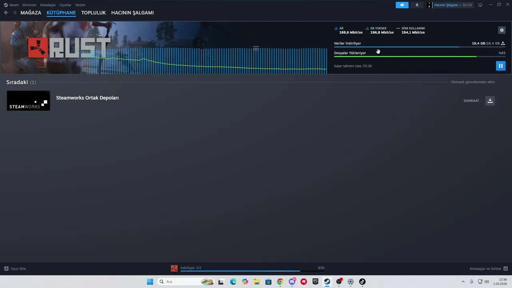Open the Görünüm menu
The height and width of the screenshot is (288, 512).
[x=29, y=5]
